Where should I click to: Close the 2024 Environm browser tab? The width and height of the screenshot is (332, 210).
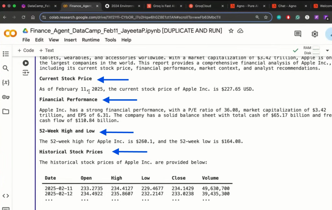(139, 6)
